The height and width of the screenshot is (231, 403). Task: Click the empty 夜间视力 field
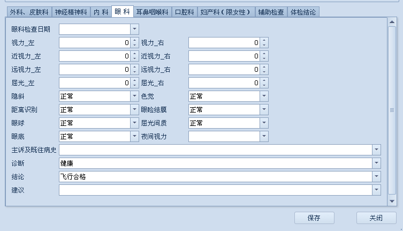[x=224, y=136]
